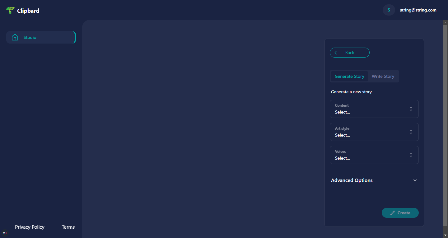Image resolution: width=448 pixels, height=238 pixels.
Task: Click the Content select stepper arrows icon
Action: point(411,109)
